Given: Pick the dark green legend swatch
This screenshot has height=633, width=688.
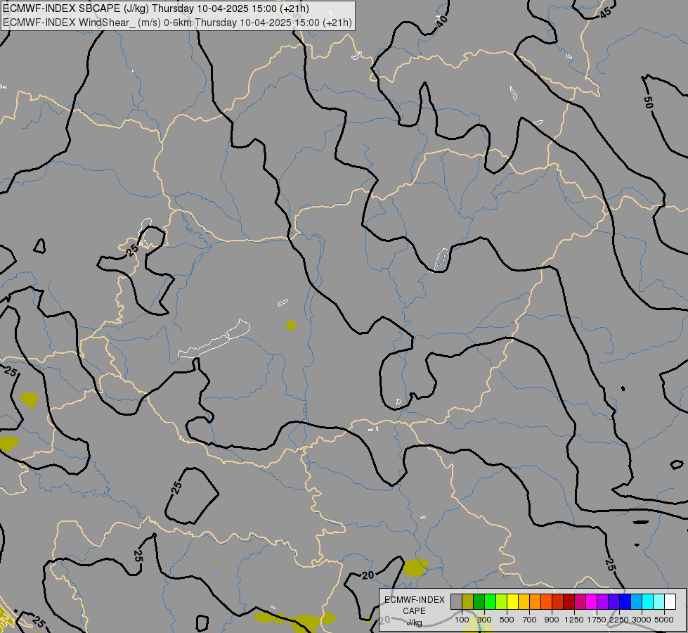Looking at the screenshot, I should [479, 602].
